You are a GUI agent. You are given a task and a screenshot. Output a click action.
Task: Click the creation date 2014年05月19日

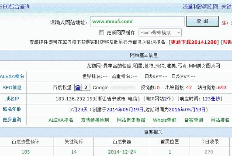tap(125, 110)
